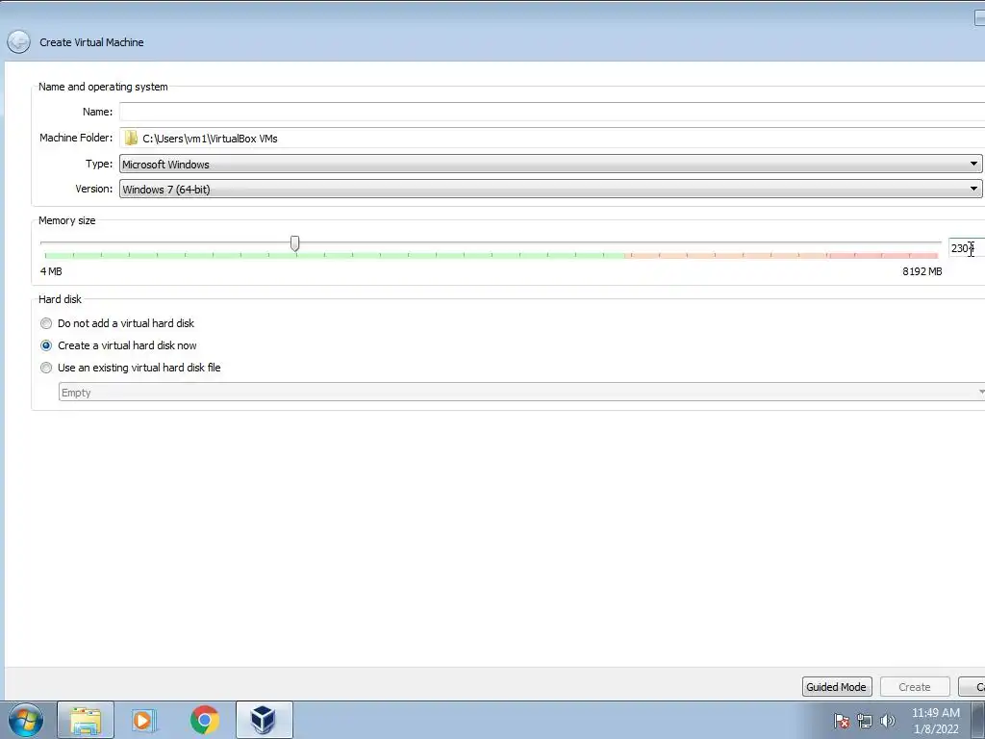Open the volume speaker tray icon
The image size is (985, 739).
point(888,721)
